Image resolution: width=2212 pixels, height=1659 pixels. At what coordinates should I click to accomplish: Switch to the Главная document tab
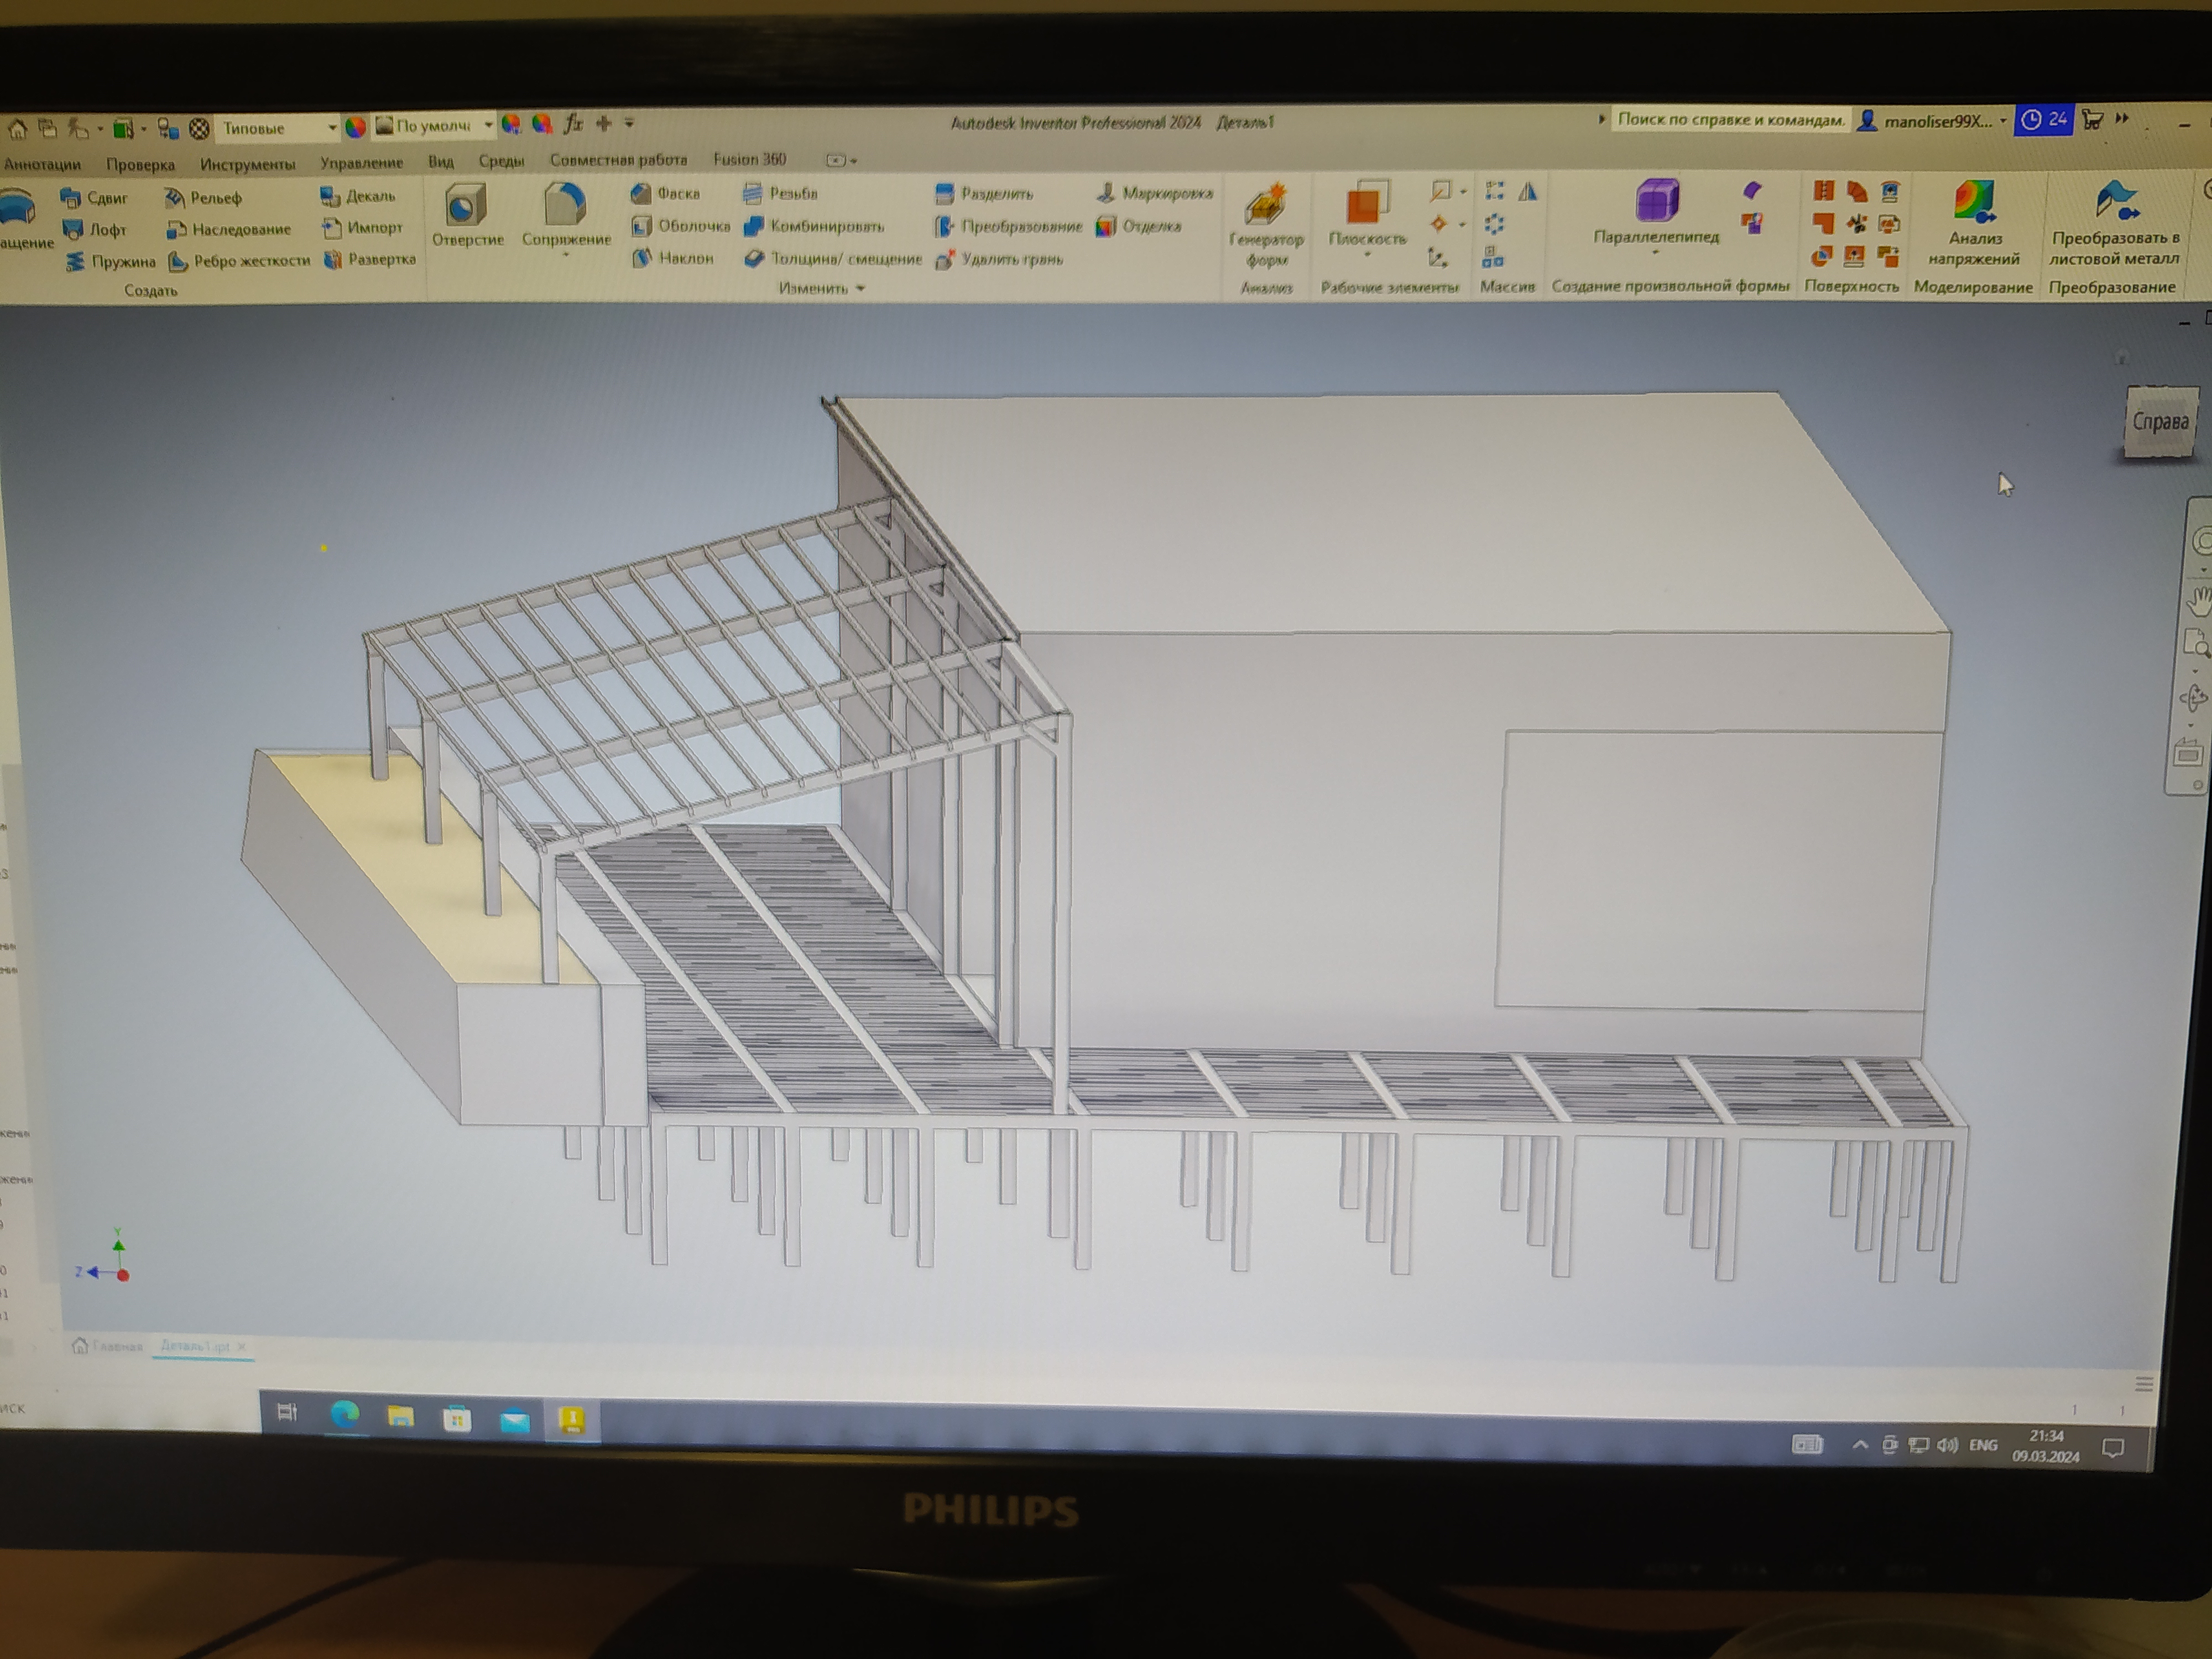click(107, 1346)
